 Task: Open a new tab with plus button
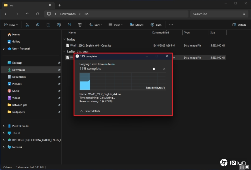coord(59,5)
